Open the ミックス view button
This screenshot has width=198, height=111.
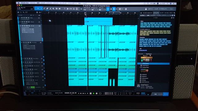[160, 94]
